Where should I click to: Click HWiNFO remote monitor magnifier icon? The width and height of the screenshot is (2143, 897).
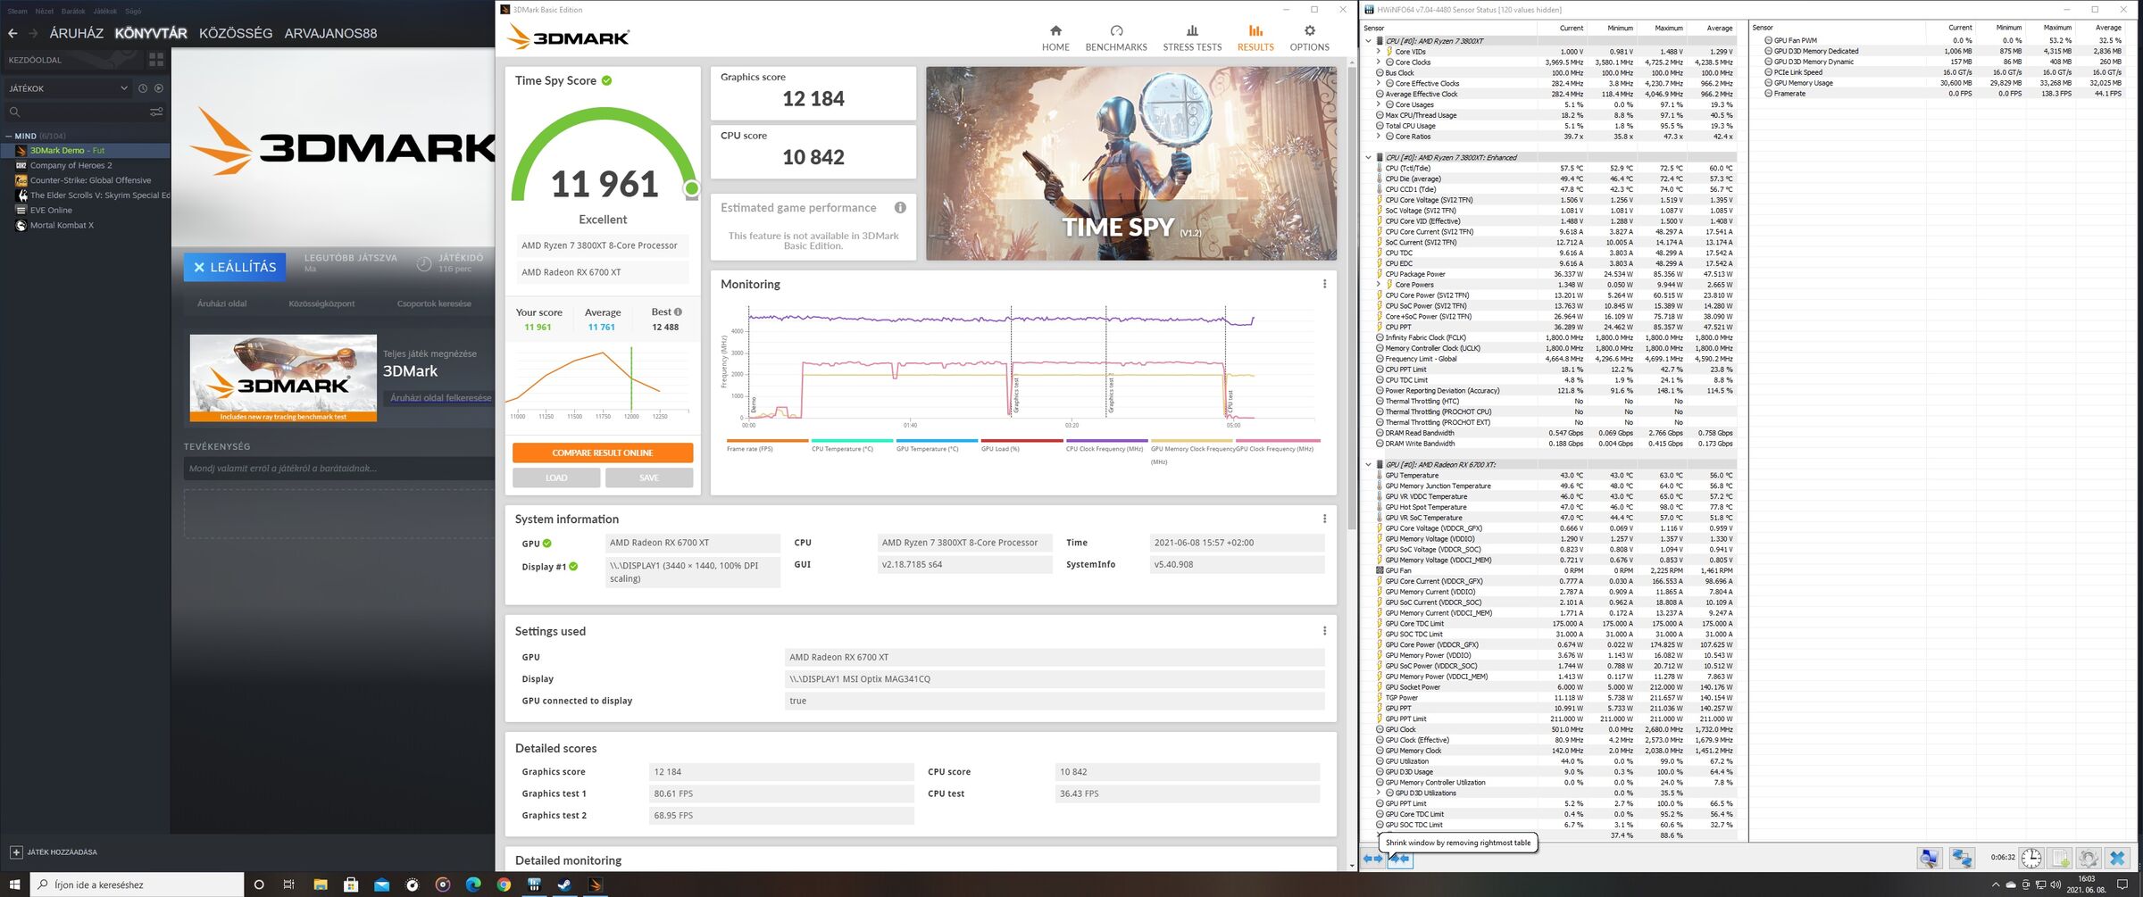coord(1930,858)
